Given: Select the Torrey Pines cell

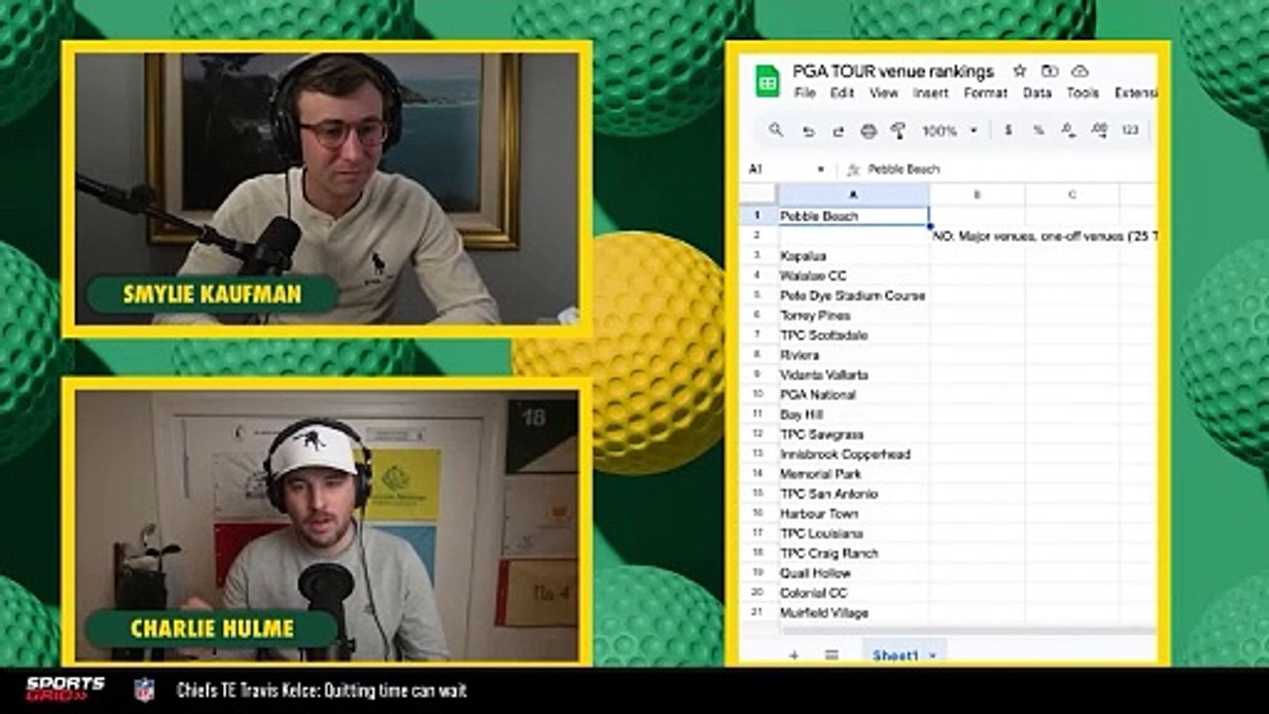Looking at the screenshot, I should (854, 315).
